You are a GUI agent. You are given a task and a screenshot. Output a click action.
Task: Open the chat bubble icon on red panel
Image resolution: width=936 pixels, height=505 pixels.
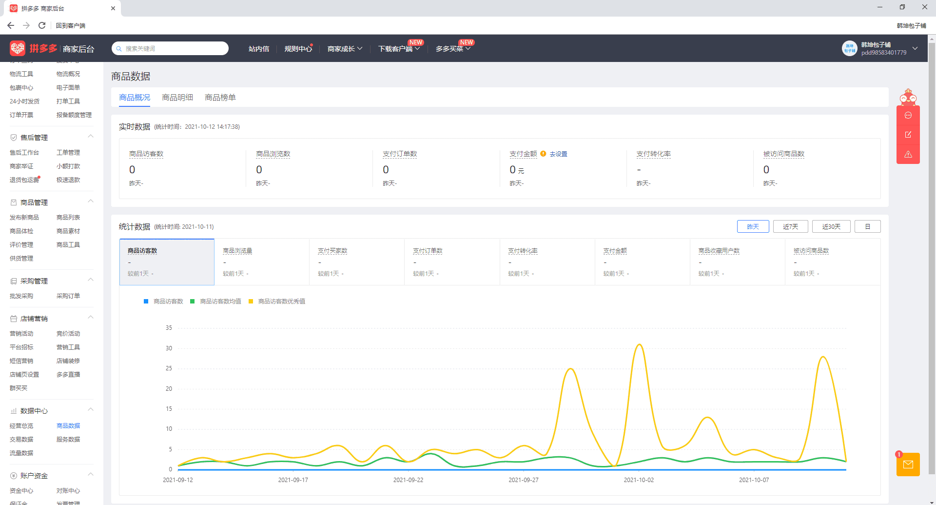pos(908,116)
